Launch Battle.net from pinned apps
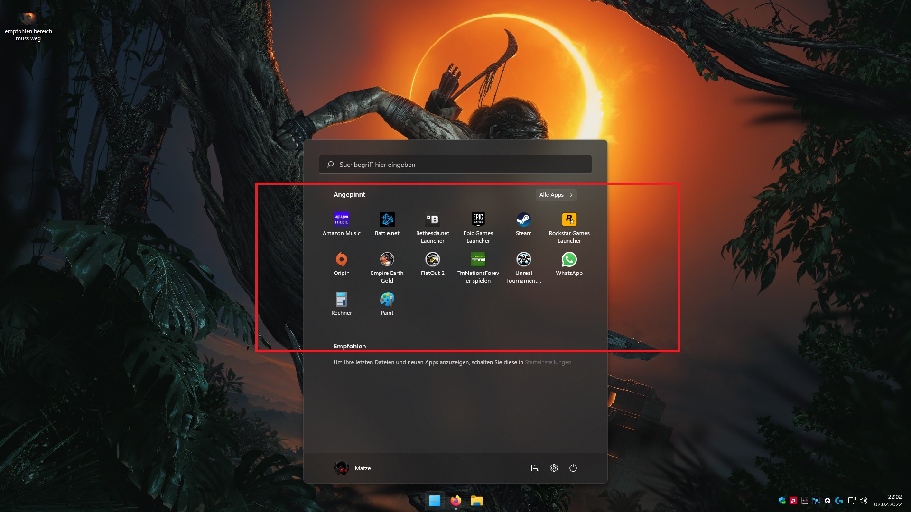 pos(387,224)
